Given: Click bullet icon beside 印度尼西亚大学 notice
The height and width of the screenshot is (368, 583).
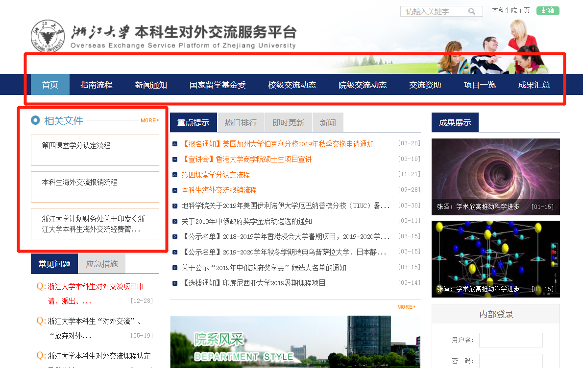Looking at the screenshot, I should click(175, 283).
